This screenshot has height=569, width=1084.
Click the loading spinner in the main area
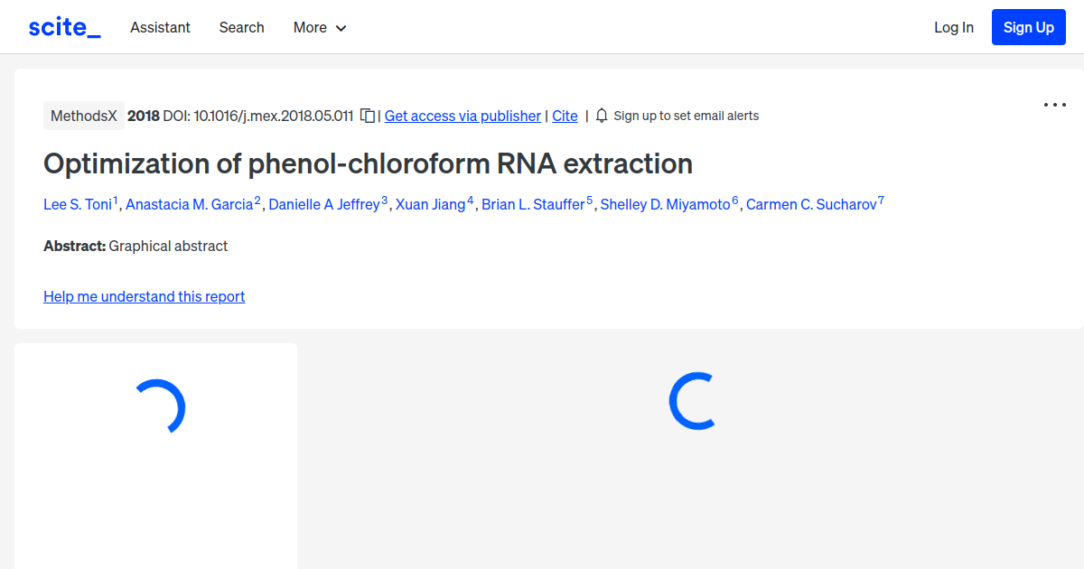[x=691, y=403]
